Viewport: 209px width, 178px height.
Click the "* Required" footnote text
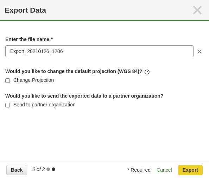pyautogui.click(x=139, y=170)
